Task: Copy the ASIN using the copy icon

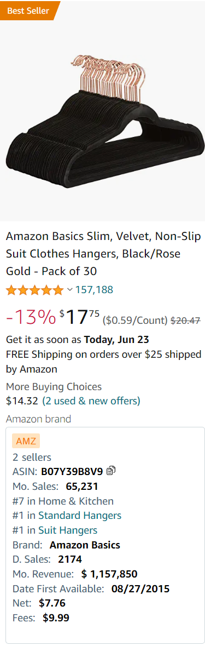Action: click(111, 470)
